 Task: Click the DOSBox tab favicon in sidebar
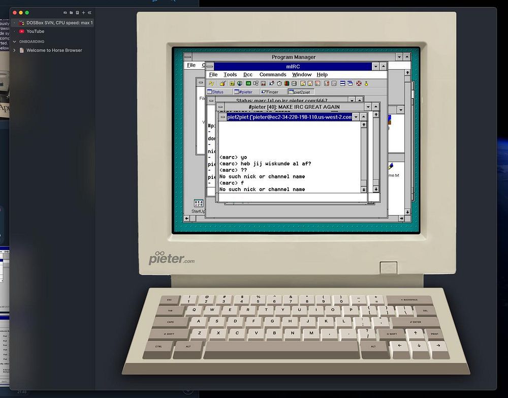pyautogui.click(x=22, y=23)
